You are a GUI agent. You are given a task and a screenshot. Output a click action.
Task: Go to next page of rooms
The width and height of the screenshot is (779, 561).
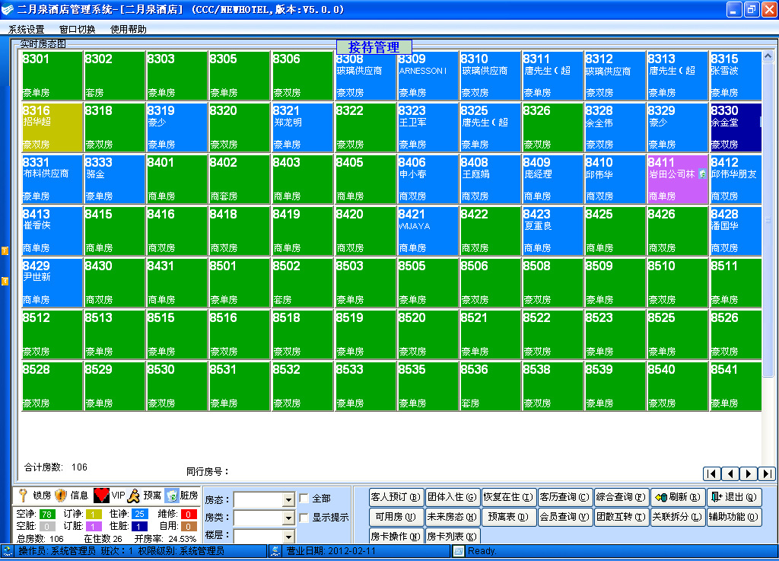point(749,474)
